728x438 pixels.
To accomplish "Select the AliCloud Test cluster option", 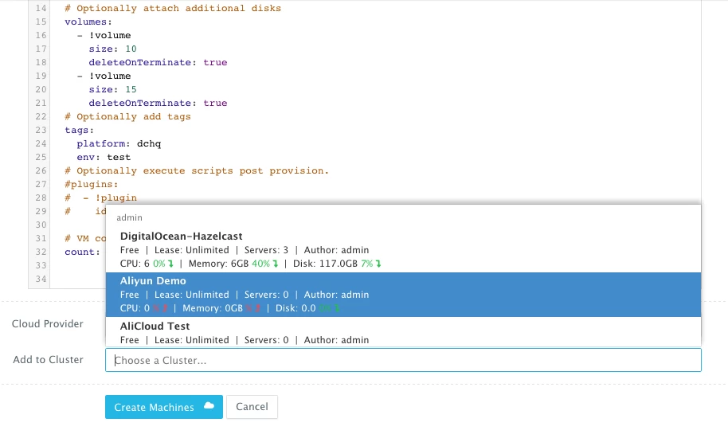I will click(403, 332).
